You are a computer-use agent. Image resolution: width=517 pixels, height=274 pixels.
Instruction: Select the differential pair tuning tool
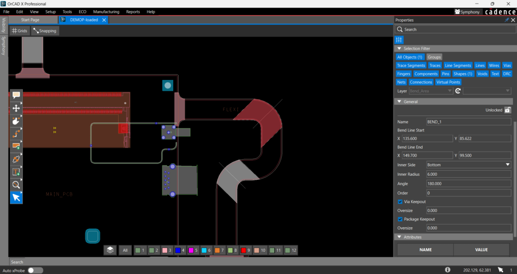(16, 159)
